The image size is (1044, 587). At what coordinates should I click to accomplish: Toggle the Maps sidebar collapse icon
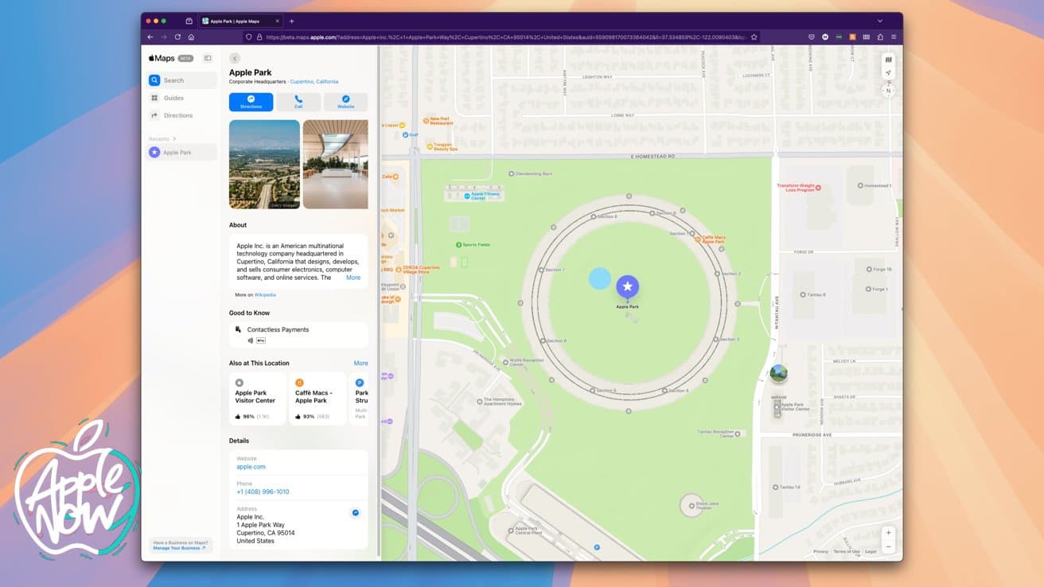tap(208, 58)
